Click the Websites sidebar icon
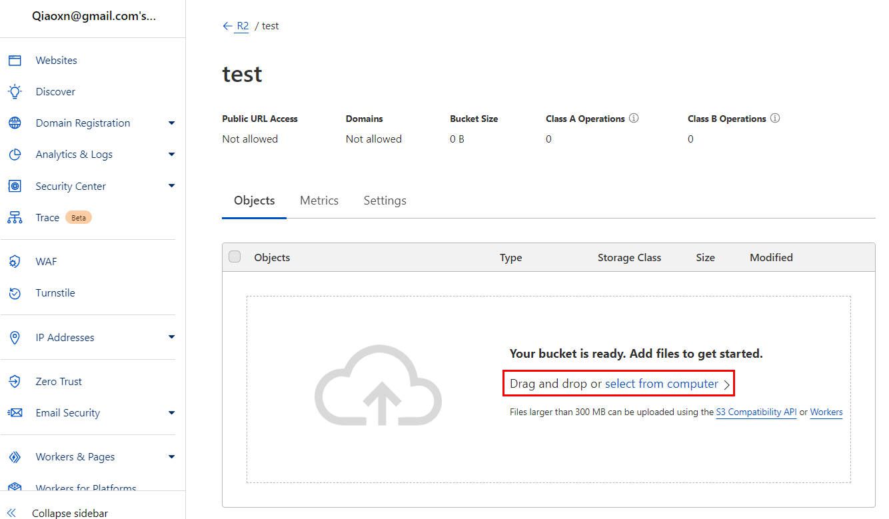The height and width of the screenshot is (519, 889). pos(15,60)
